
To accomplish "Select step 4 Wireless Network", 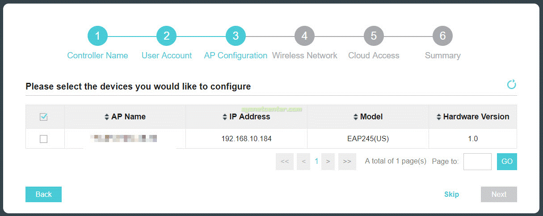I will [305, 36].
